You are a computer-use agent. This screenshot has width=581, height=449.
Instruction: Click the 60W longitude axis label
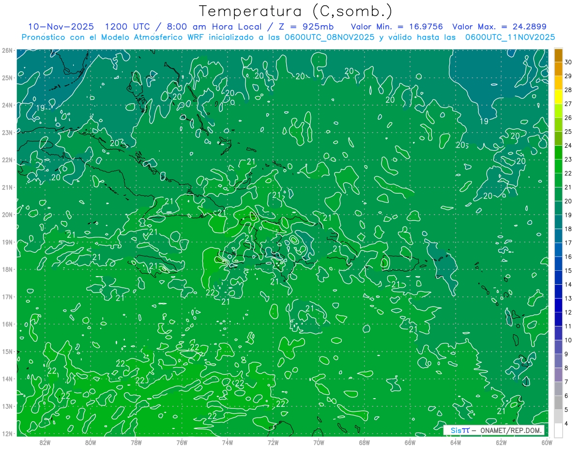coord(547,442)
